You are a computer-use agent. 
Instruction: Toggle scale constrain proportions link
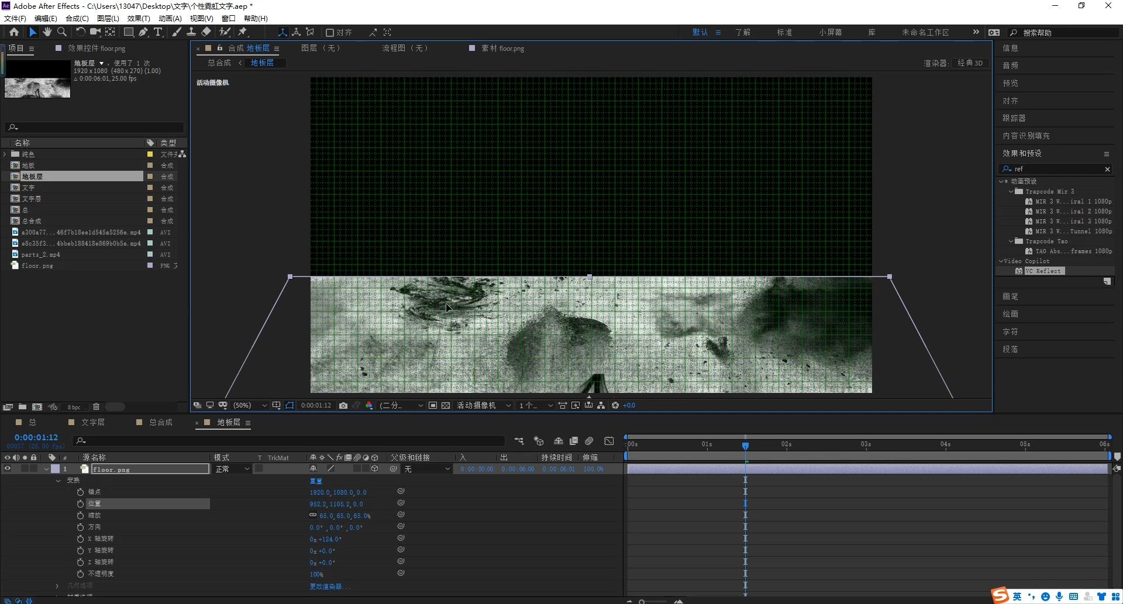tap(313, 515)
